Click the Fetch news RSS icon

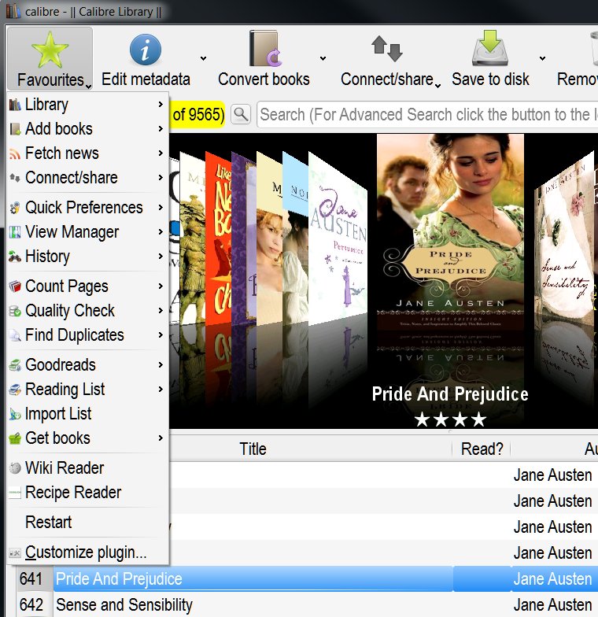click(15, 153)
